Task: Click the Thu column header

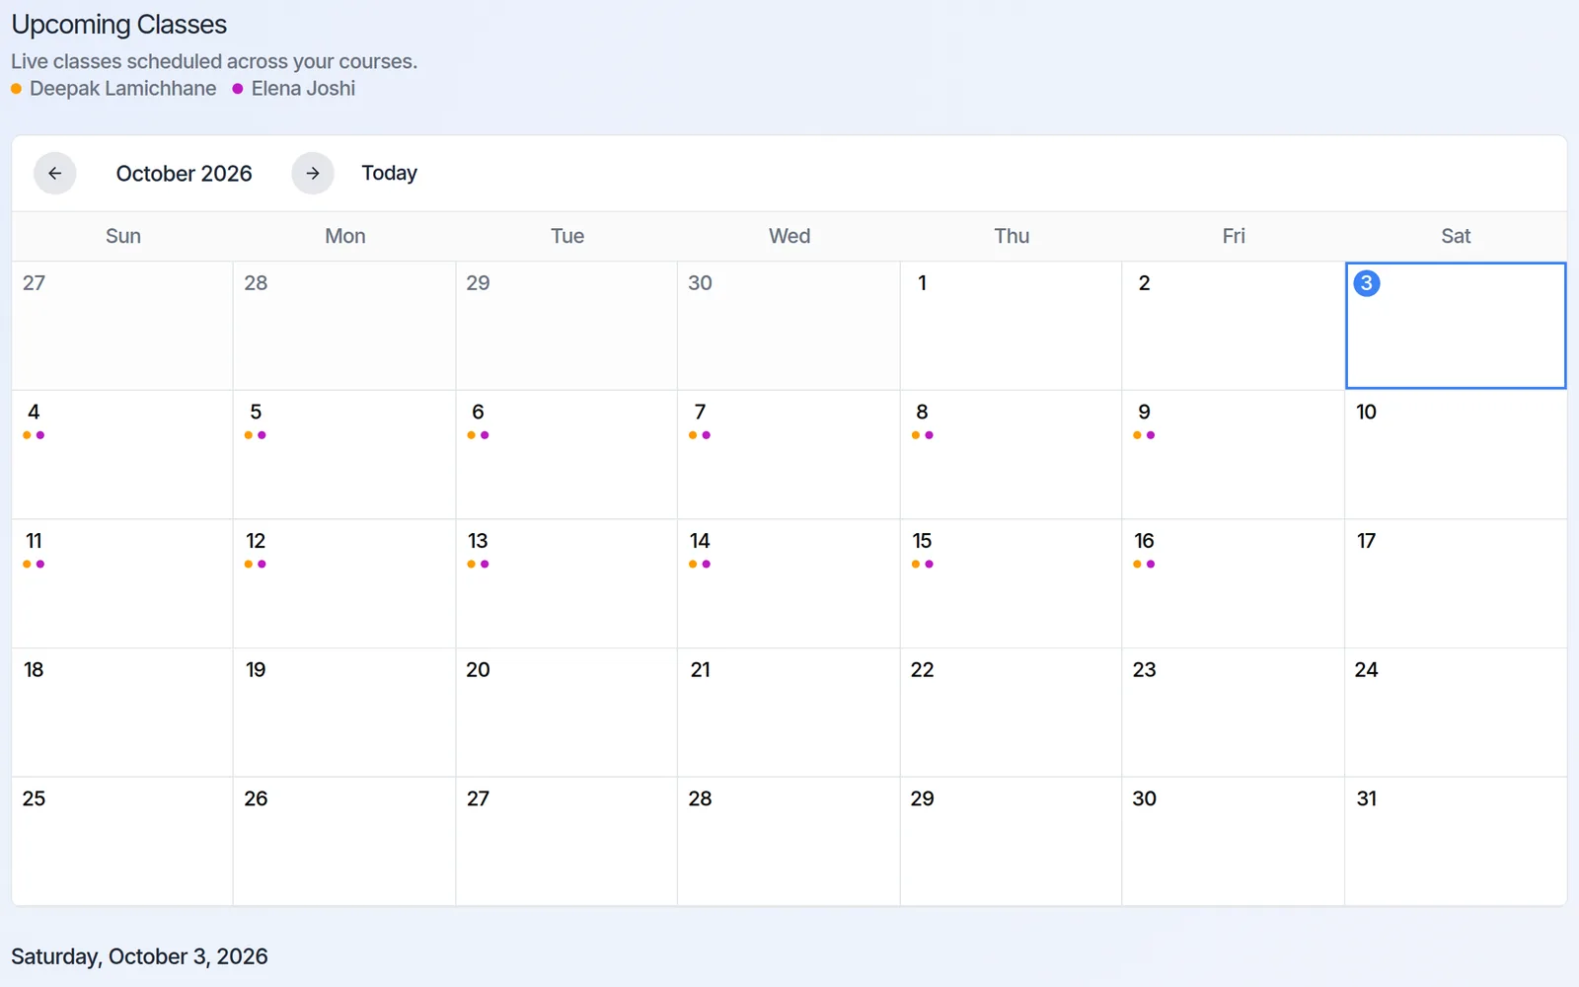Action: [x=1012, y=236]
